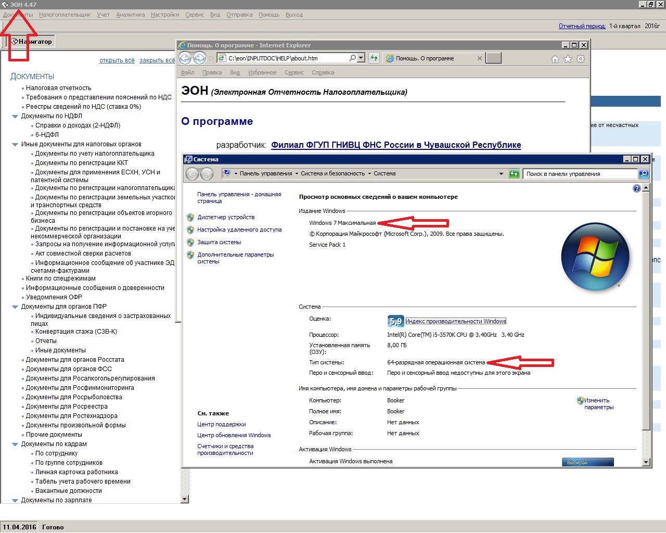Click search magnifier in control panel search
Viewport: 666px width, 533px height.
[644, 174]
